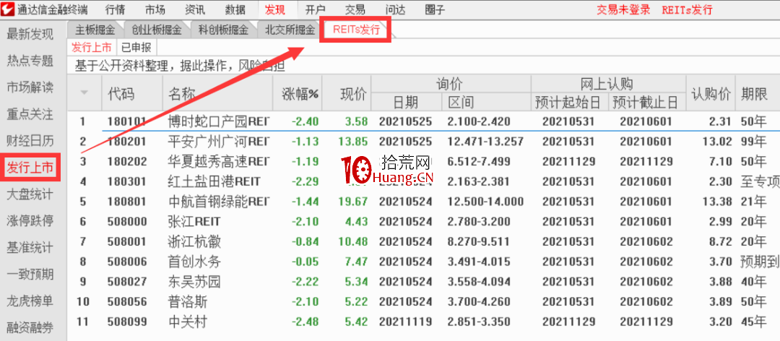Open 基准统计 in the sidebar
This screenshot has height=341, width=780.
pyautogui.click(x=30, y=247)
